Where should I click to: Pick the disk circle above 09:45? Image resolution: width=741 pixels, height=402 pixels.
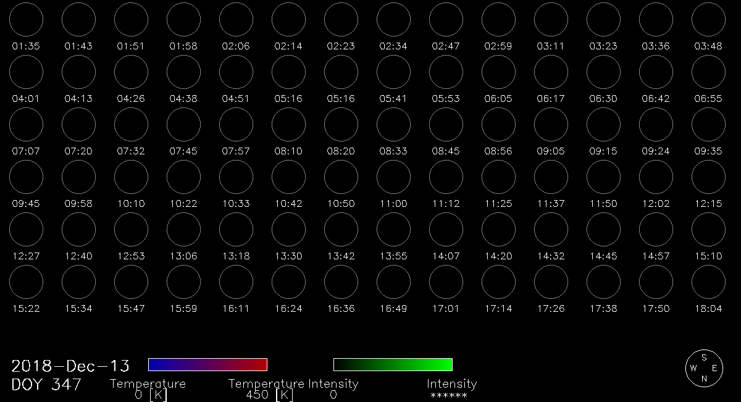point(26,177)
